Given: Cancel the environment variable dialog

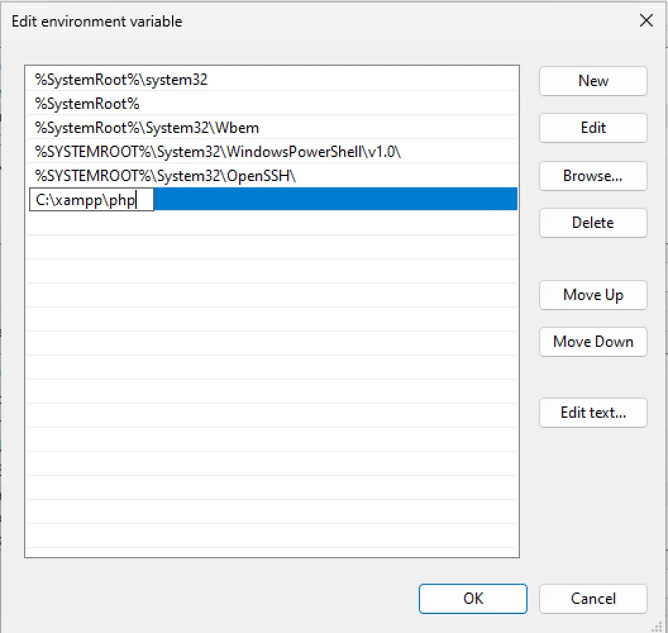Looking at the screenshot, I should pyautogui.click(x=593, y=598).
